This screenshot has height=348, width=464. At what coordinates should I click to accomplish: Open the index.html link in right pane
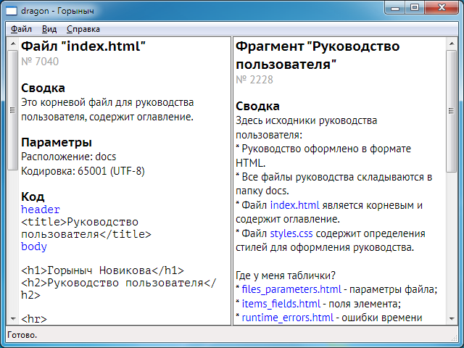pyautogui.click(x=295, y=205)
